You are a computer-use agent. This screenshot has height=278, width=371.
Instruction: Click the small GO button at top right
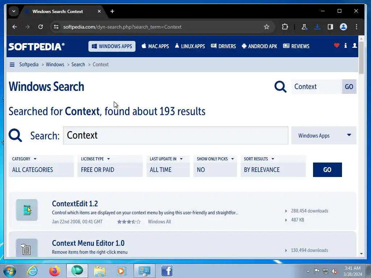tap(349, 87)
